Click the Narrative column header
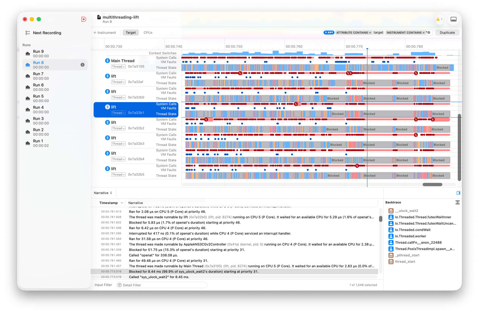 point(135,203)
